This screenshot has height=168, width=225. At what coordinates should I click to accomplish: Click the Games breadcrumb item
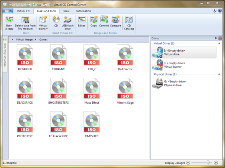click(43, 40)
